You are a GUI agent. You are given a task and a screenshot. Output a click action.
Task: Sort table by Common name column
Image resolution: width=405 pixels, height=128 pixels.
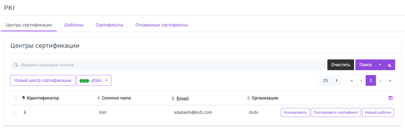[116, 98]
